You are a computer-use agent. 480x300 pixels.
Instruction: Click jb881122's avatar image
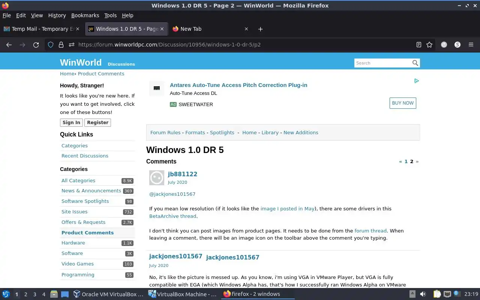point(157,178)
